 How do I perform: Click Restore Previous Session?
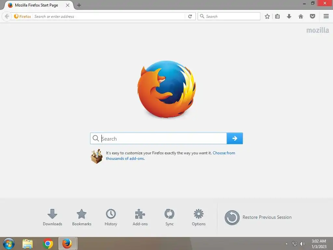pos(258,217)
